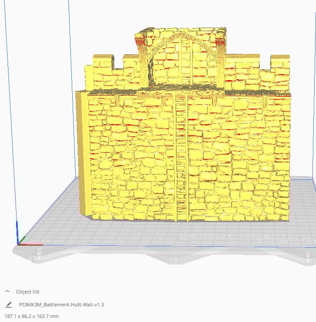Click the Object list heading label
The image size is (316, 322).
pos(28,292)
